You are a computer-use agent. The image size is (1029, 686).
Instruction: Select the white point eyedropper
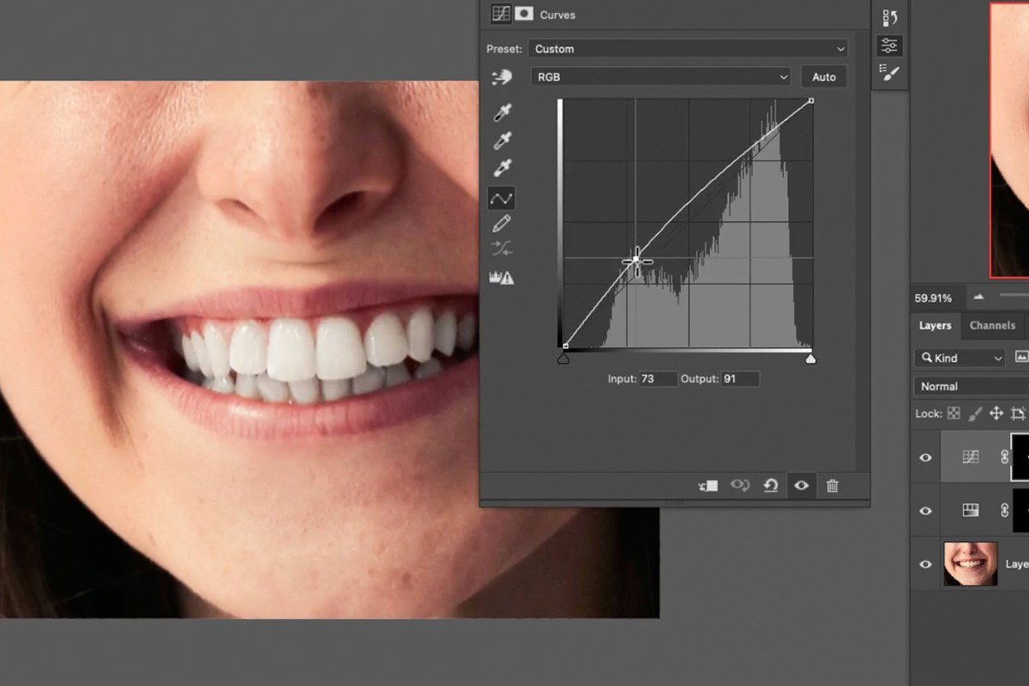(502, 168)
